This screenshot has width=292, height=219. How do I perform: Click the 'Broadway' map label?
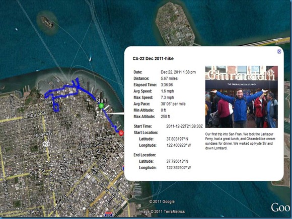coord(43,135)
